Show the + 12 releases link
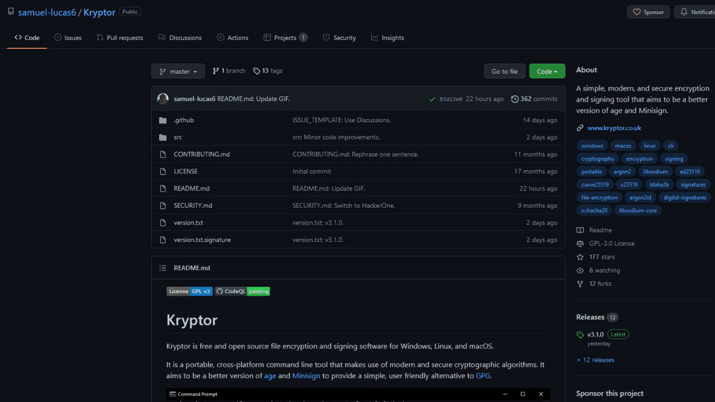The image size is (715, 402). (595, 360)
